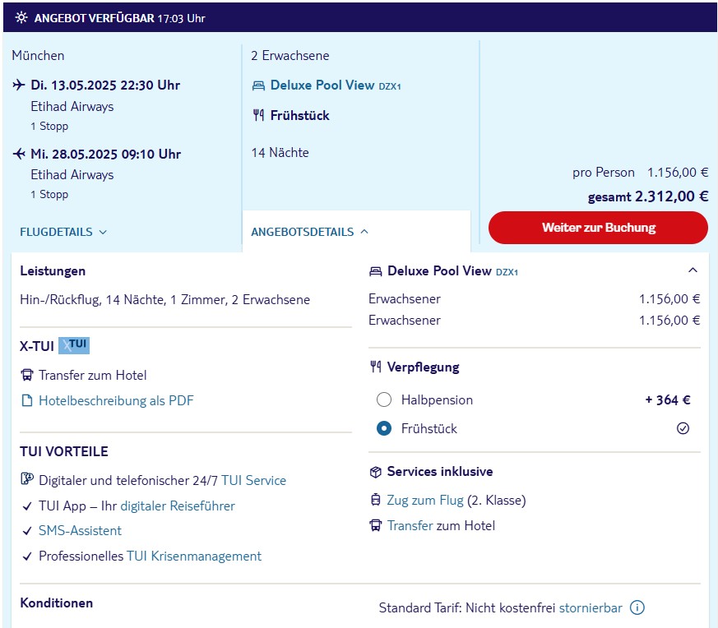Open the Transfer link under Services inklusive
The width and height of the screenshot is (718, 628).
point(410,525)
